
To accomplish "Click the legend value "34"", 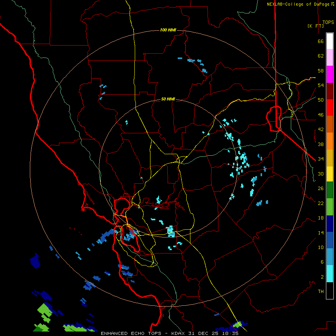I will point(321,159).
